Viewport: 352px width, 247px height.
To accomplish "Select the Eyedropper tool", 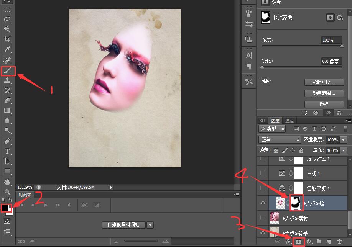I will (7, 50).
